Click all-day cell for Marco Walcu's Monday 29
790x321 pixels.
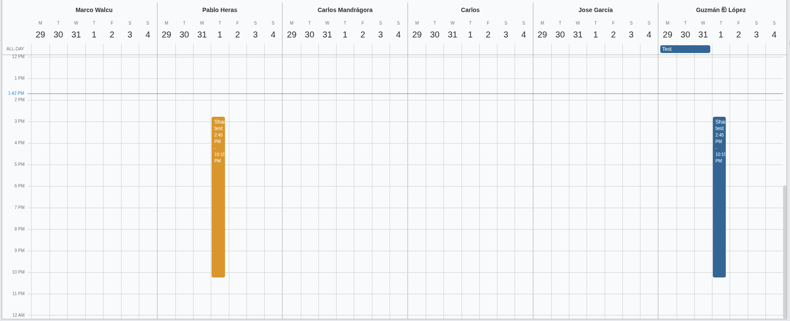(x=41, y=49)
